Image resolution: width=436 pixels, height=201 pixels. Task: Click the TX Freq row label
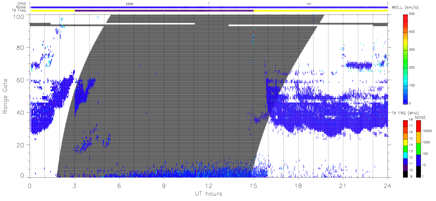click(x=19, y=11)
